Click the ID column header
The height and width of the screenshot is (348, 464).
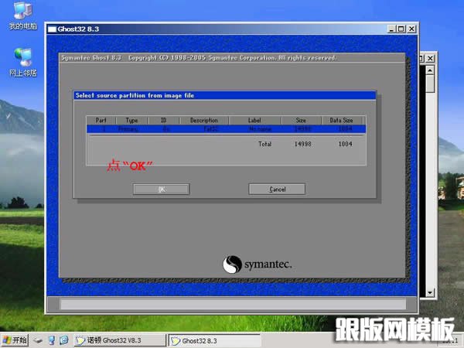tap(164, 120)
